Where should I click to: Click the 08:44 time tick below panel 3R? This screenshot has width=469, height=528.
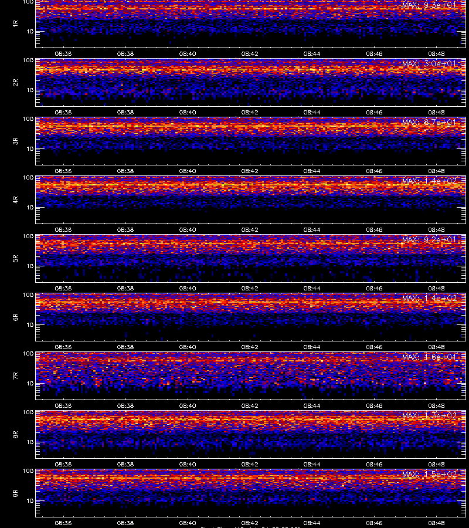point(312,171)
